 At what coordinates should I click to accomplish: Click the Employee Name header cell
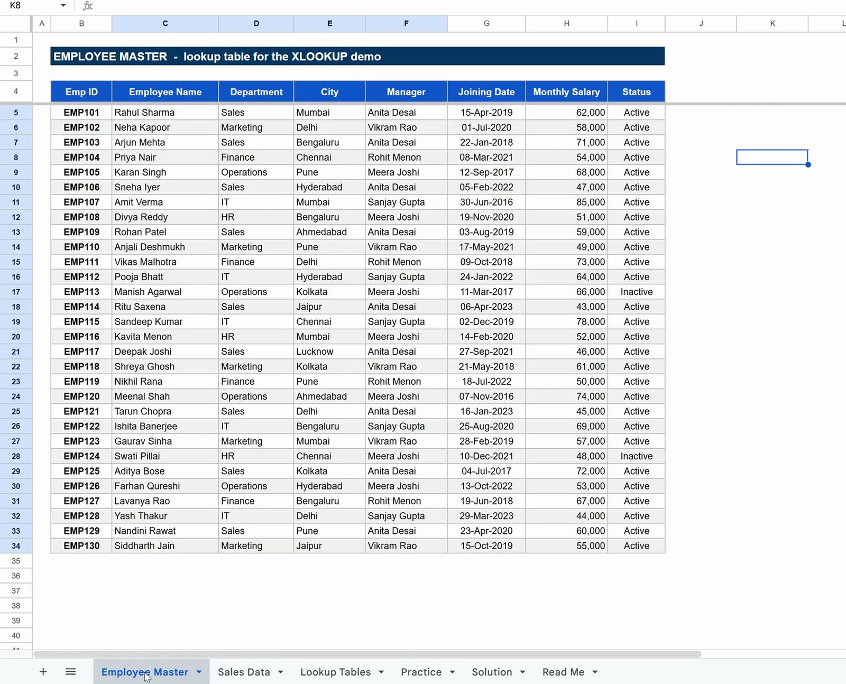(x=165, y=91)
